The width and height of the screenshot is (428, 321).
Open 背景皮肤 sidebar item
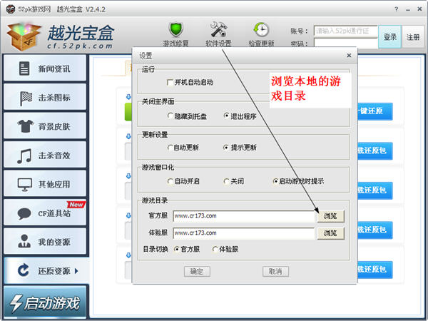[45, 126]
